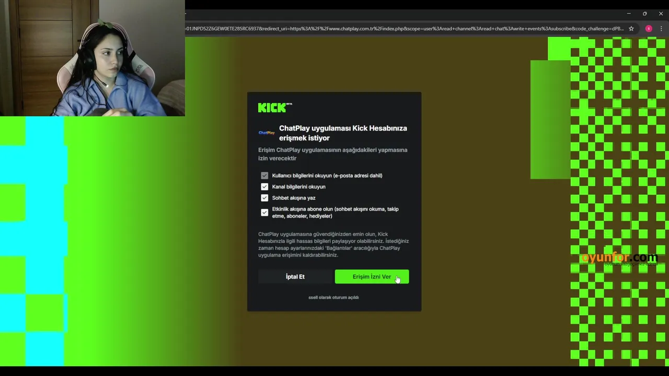Restore down the browser window
The image size is (669, 376).
pos(644,14)
